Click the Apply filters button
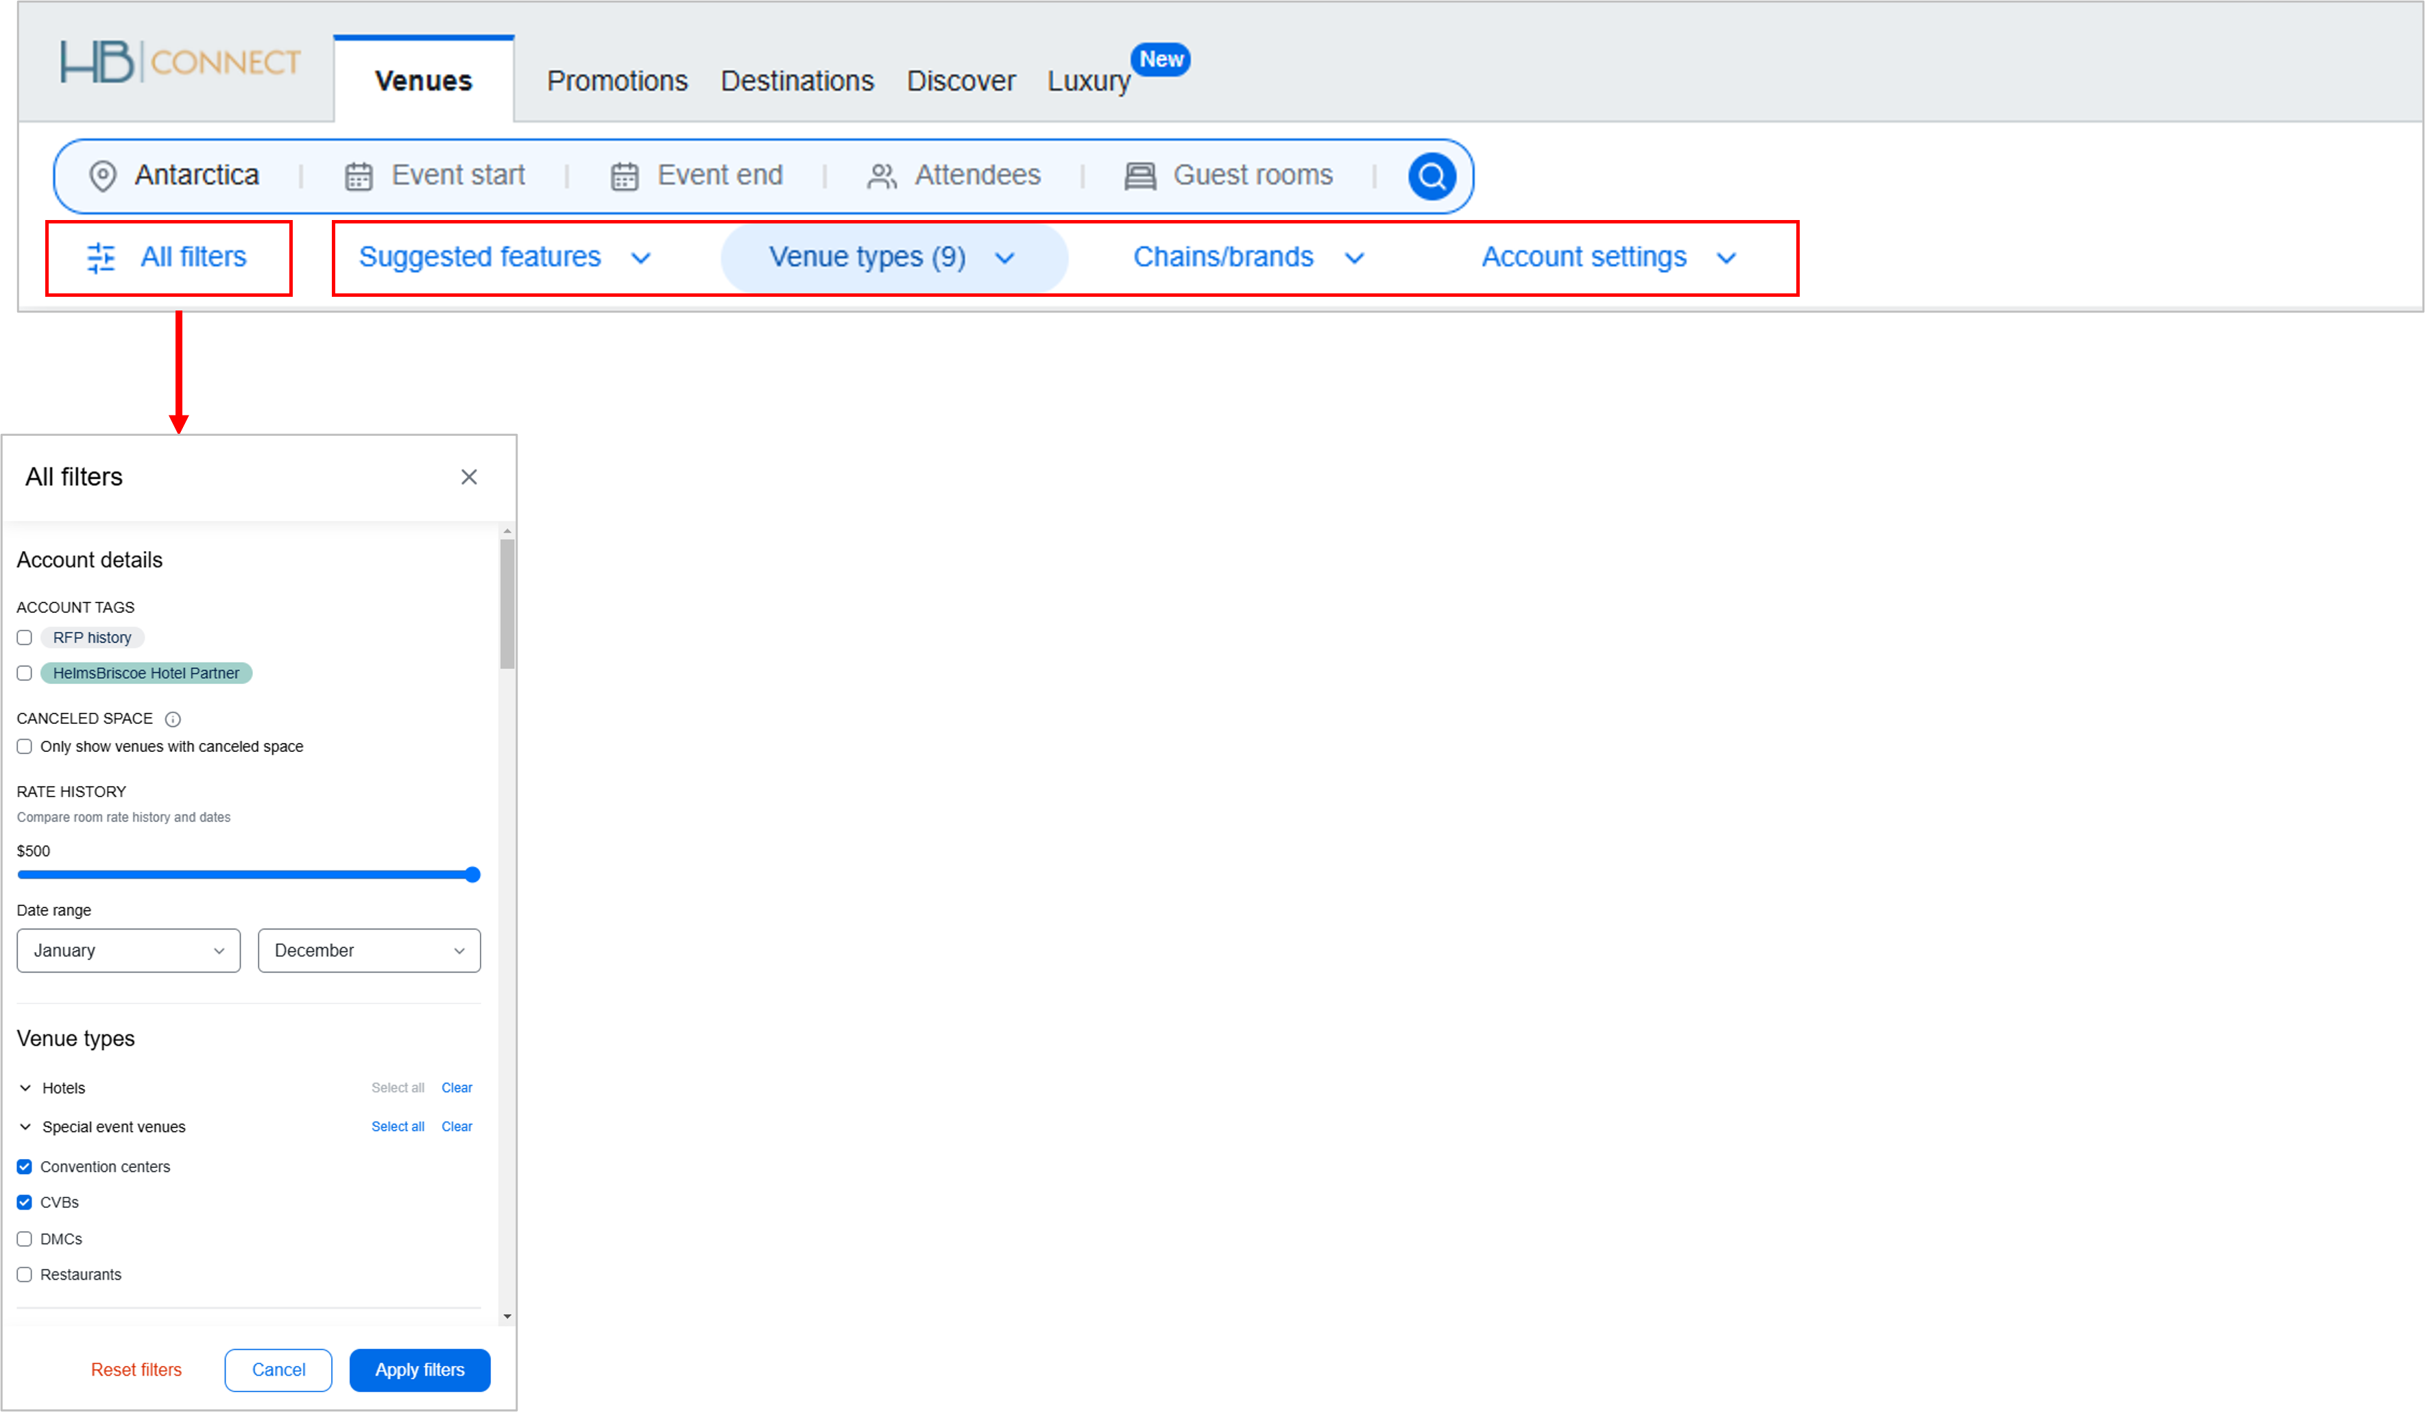2425x1412 pixels. pos(420,1370)
